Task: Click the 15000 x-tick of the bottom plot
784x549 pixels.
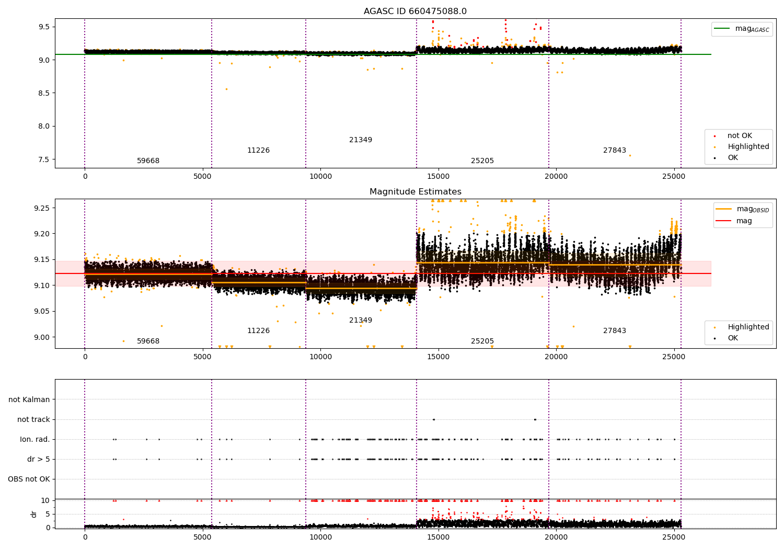Action: point(438,537)
